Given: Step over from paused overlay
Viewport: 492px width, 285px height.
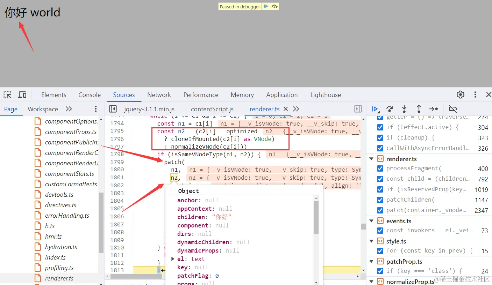Looking at the screenshot, I should coord(274,6).
